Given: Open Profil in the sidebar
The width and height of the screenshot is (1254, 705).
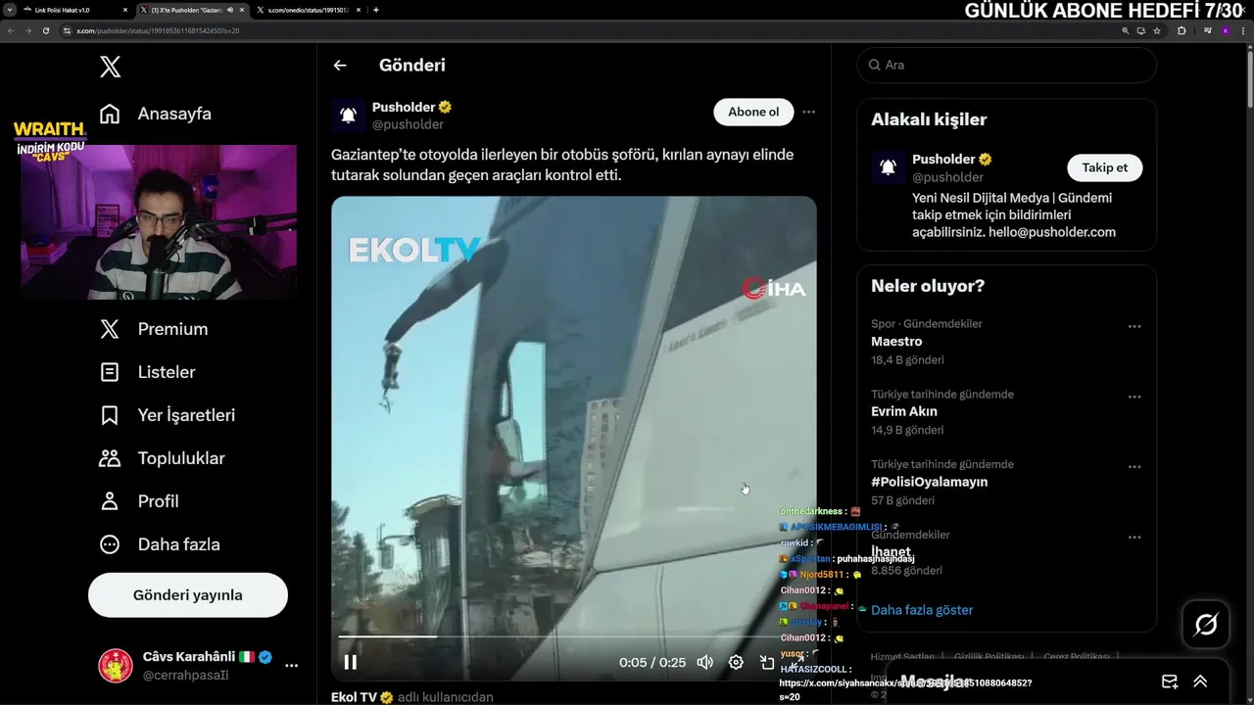Looking at the screenshot, I should [139, 501].
